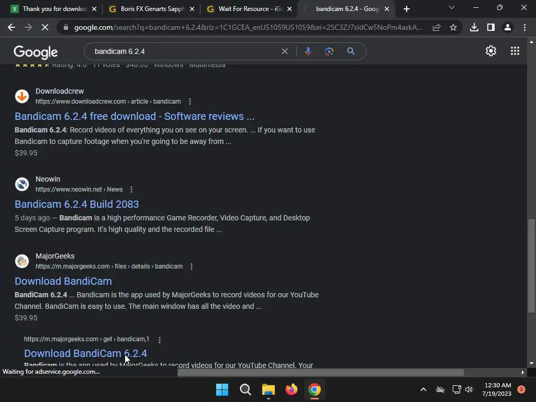Open the 'Bandicam 6.2.4 Build 2083' link
The image size is (536, 402).
coord(76,204)
